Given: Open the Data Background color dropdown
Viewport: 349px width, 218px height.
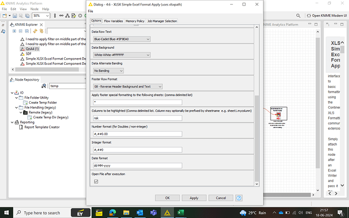Looking at the screenshot, I should pos(122,54).
